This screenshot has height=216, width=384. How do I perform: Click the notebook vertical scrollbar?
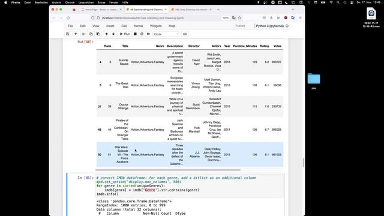pyautogui.click(x=304, y=163)
